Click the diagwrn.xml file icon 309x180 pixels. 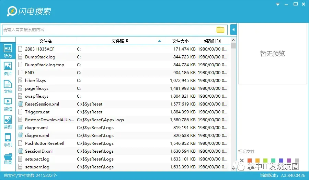tap(20, 135)
